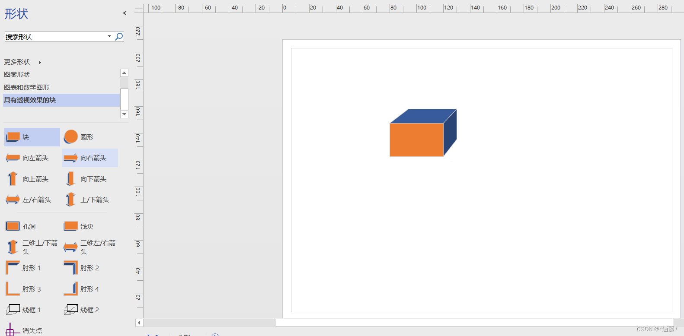This screenshot has height=336, width=684.
Task: Select the 向下箭头 down arrow shape
Action: pyautogui.click(x=70, y=179)
